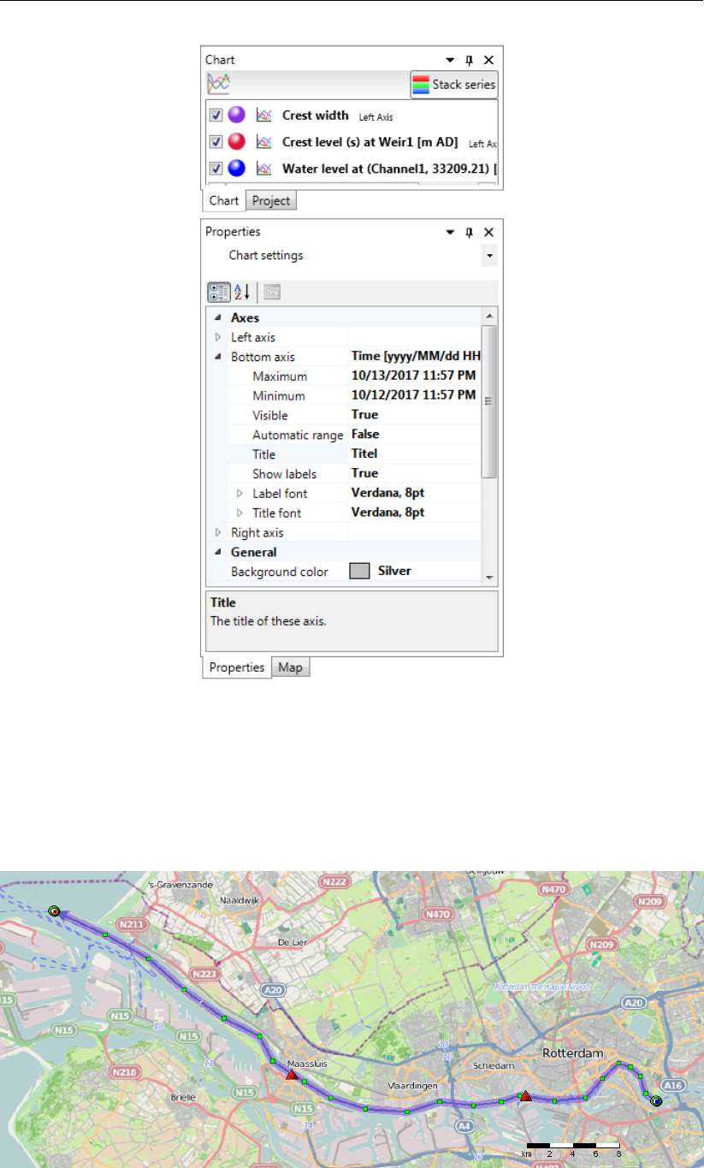Viewport: 704px width, 1168px height.
Task: Click the boundary node near s-Gravenzande
Action: coord(54,911)
